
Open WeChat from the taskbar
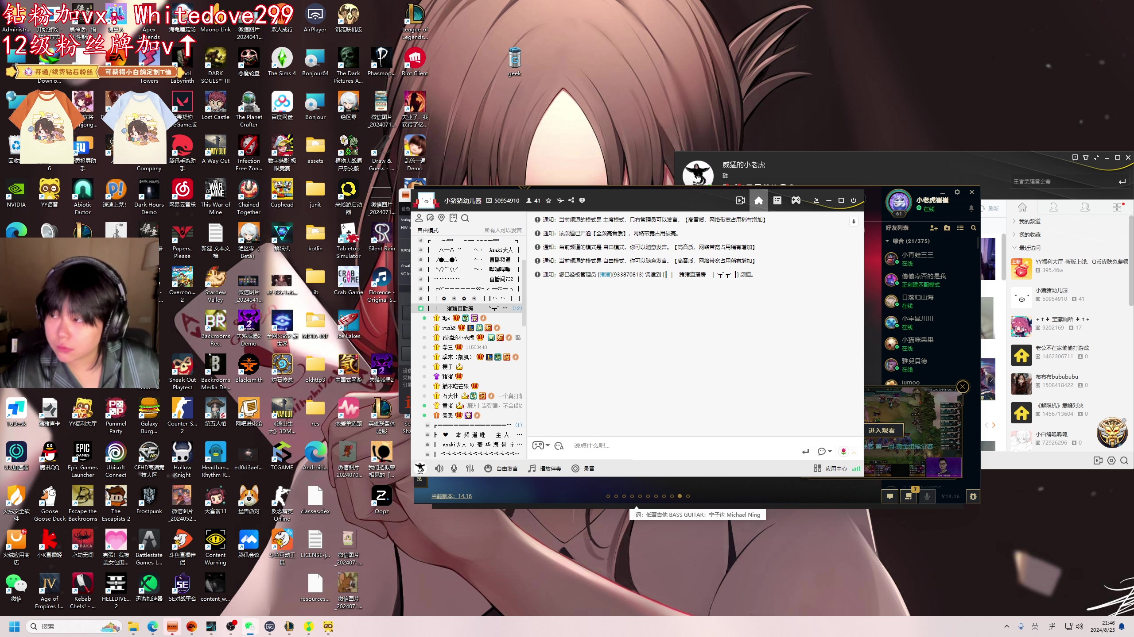click(250, 626)
